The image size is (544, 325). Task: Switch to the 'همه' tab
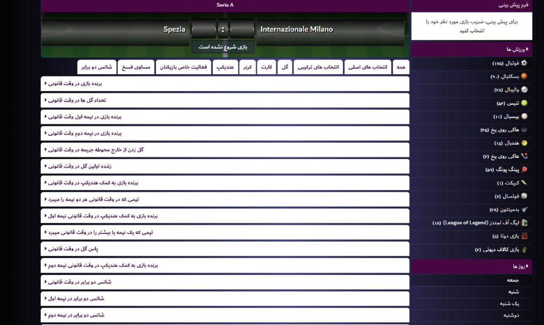(x=400, y=67)
